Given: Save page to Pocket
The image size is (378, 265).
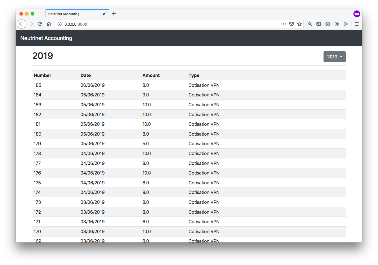Looking at the screenshot, I should pos(292,24).
